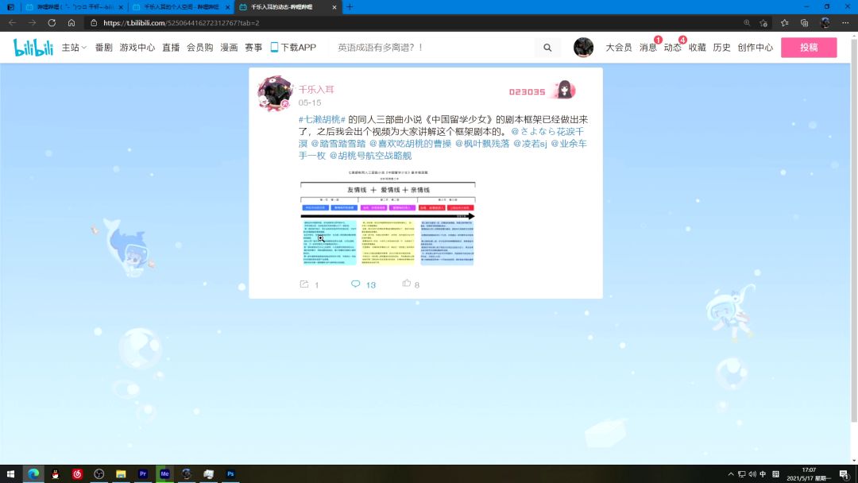
Task: Click the 千乐入耳 username link
Action: tap(316, 90)
